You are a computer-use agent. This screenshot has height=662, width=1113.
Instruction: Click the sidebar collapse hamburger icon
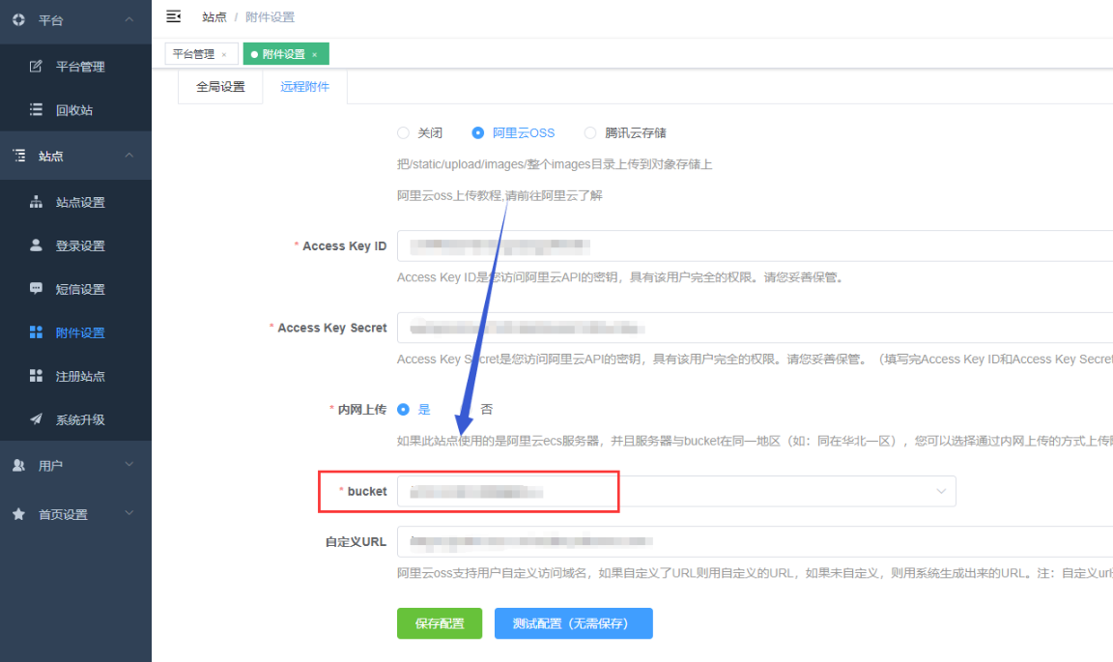click(174, 16)
